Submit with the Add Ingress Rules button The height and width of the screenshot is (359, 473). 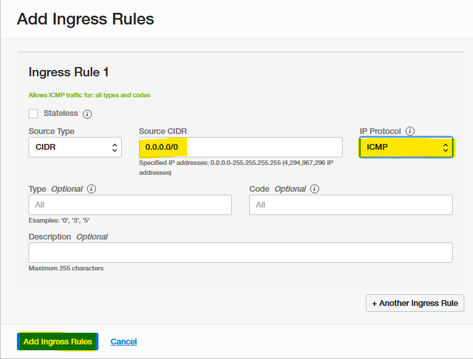(58, 342)
